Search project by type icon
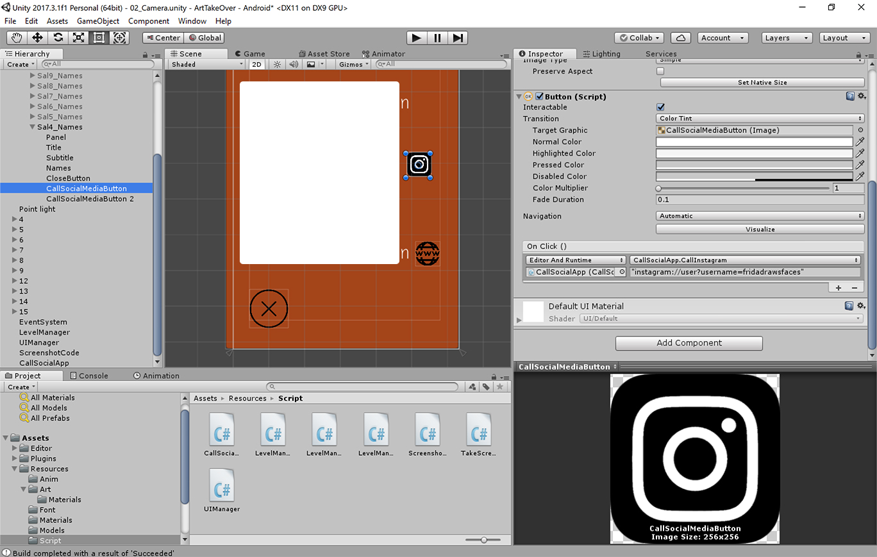The image size is (877, 557). click(472, 387)
